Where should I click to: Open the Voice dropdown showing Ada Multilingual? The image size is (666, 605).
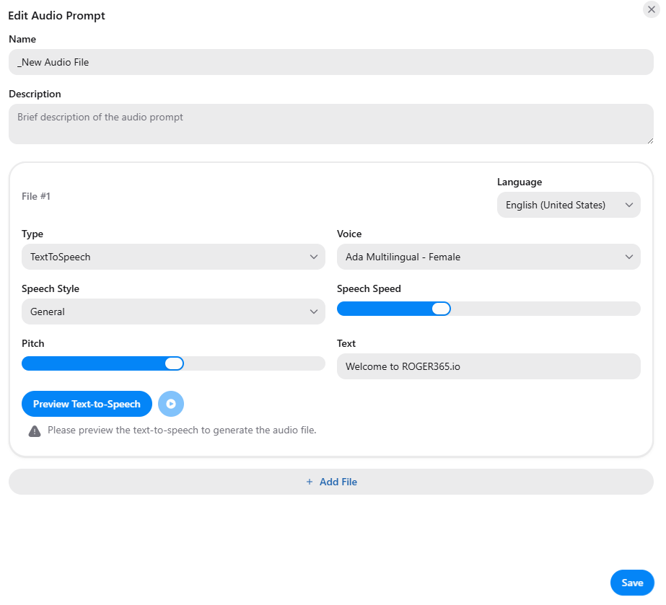click(x=488, y=257)
